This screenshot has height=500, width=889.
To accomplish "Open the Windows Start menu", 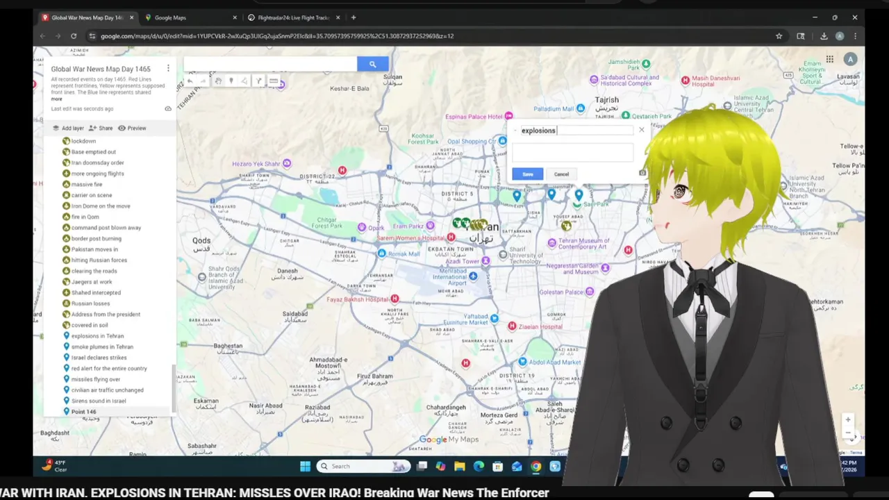I will (x=305, y=467).
